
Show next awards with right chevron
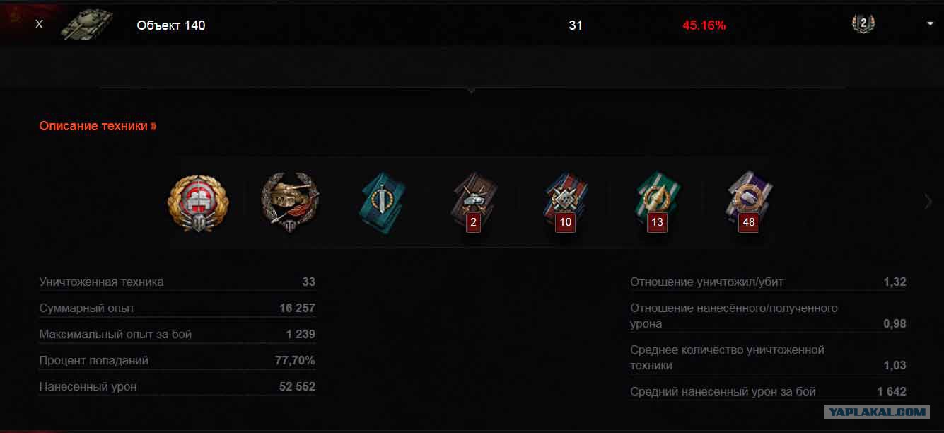click(928, 202)
